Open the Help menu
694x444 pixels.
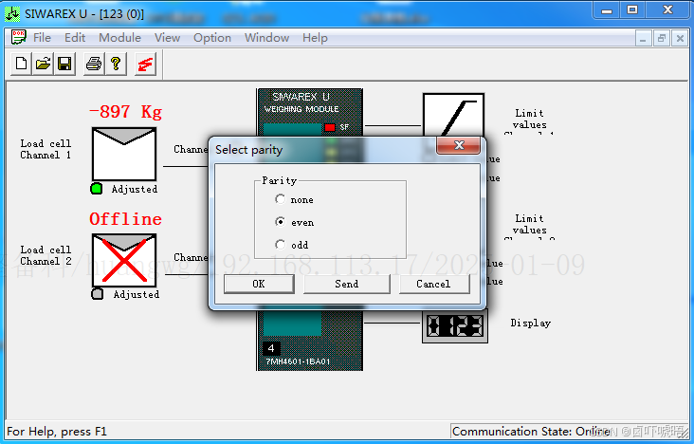315,38
